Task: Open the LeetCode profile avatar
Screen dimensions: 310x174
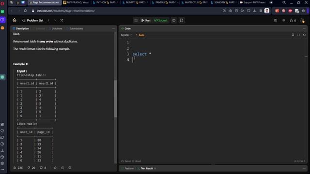Action: point(302,20)
